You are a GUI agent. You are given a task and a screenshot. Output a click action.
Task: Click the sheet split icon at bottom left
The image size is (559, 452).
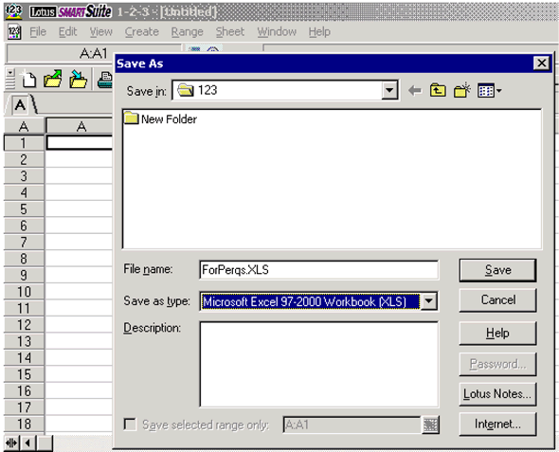pos(11,443)
